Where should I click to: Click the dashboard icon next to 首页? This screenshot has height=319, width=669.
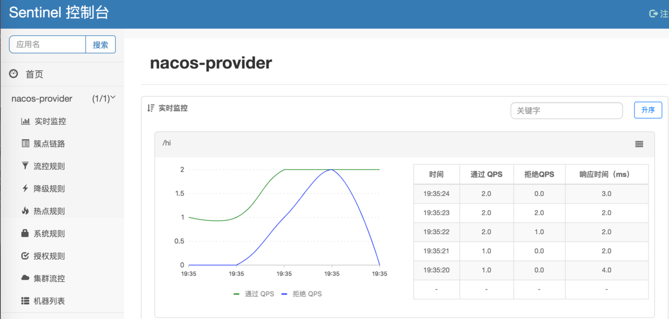(x=14, y=74)
